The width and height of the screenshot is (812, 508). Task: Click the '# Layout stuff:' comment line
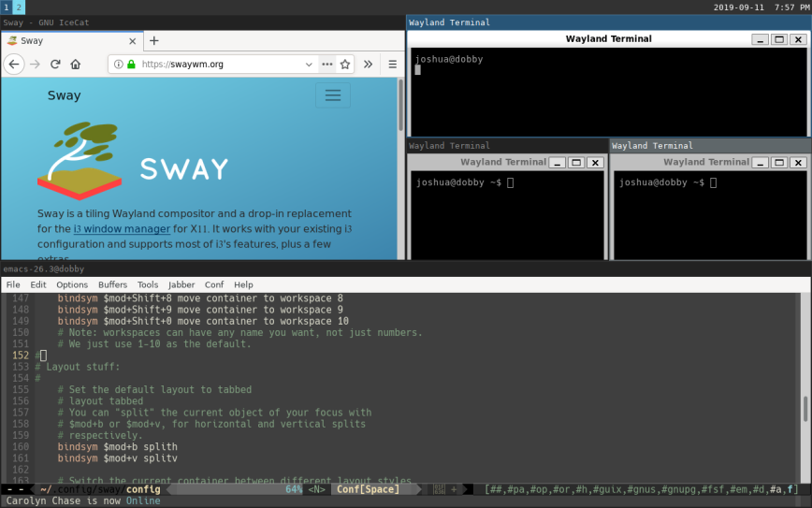coord(77,367)
